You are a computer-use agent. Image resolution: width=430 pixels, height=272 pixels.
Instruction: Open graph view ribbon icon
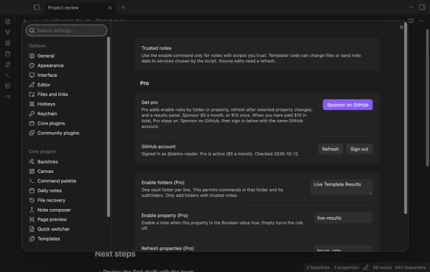pyautogui.click(x=7, y=32)
